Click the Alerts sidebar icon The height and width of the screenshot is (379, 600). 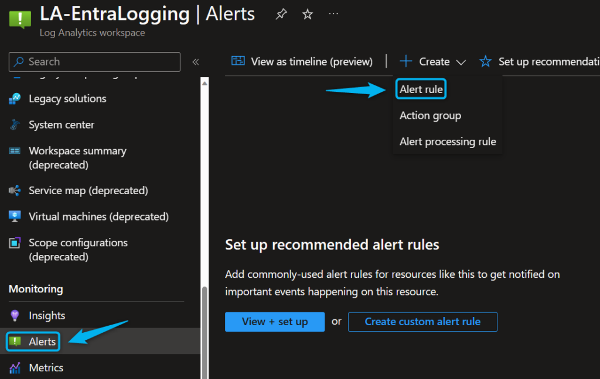coord(16,341)
